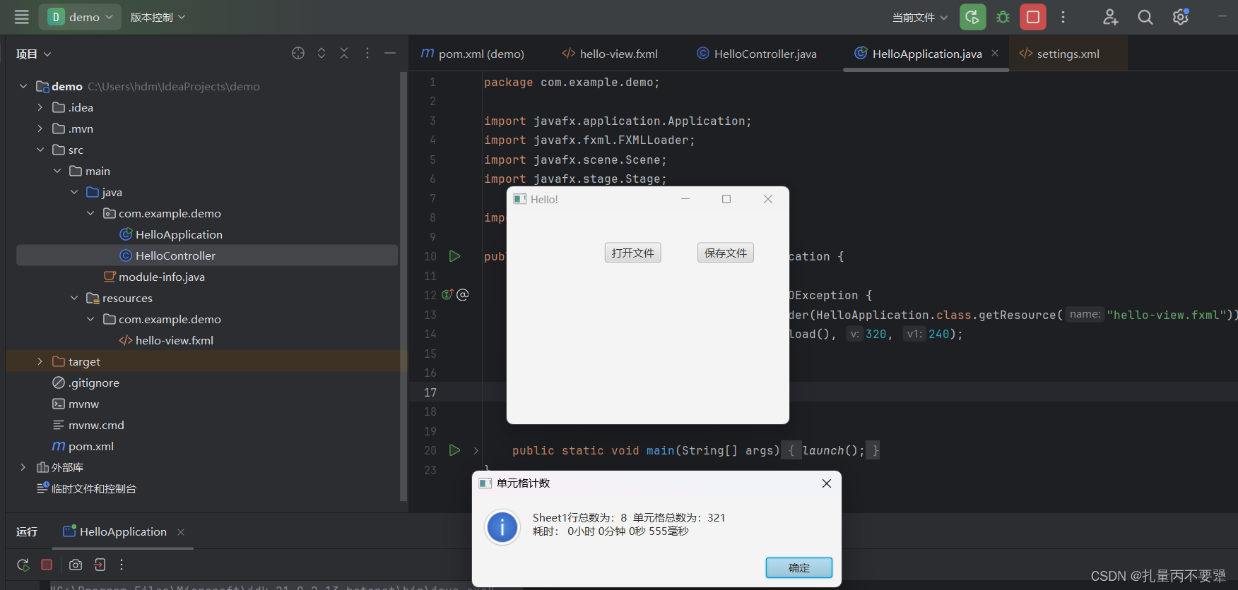Click the override gutter icon on line 12

coord(447,294)
